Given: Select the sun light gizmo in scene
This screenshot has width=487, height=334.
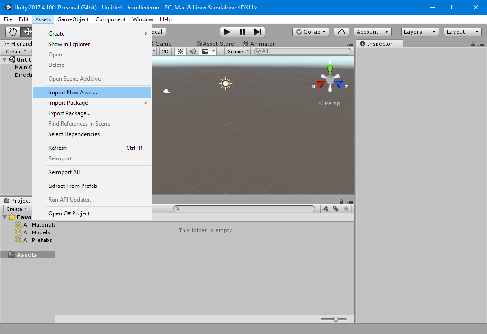Looking at the screenshot, I should point(226,83).
